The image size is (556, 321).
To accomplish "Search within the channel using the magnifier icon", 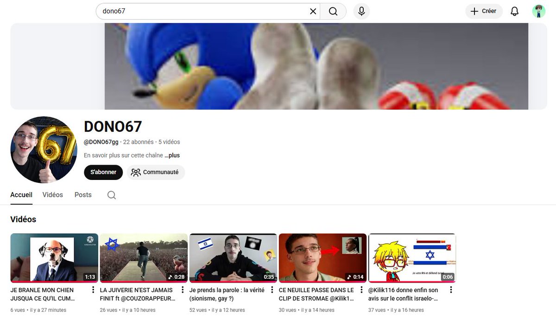I will [x=112, y=195].
